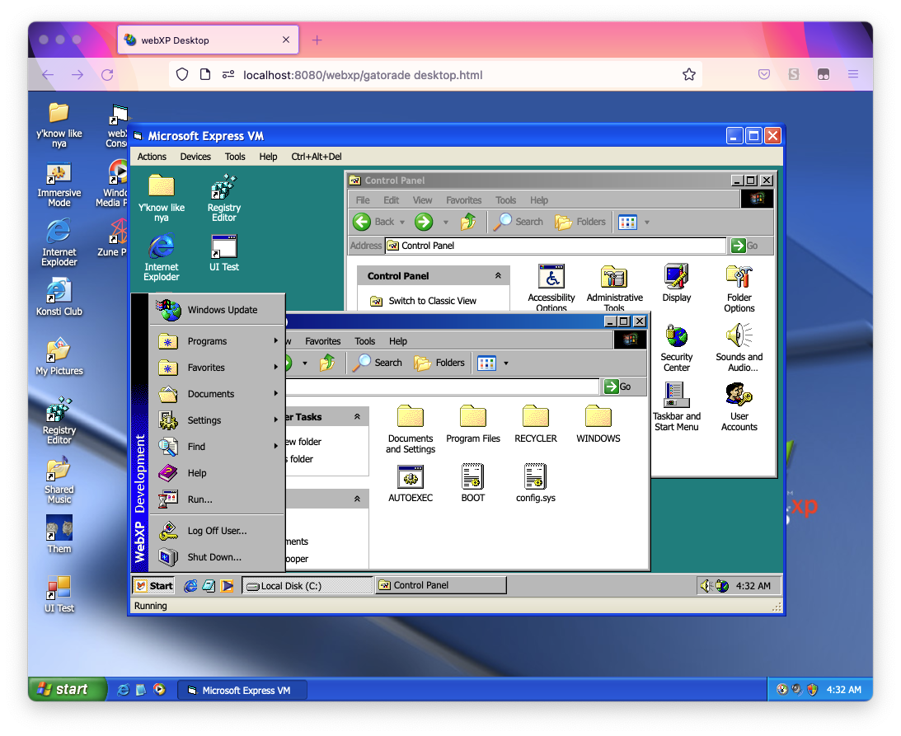The height and width of the screenshot is (736, 901).
Task: Click the outer green start button
Action: click(68, 690)
